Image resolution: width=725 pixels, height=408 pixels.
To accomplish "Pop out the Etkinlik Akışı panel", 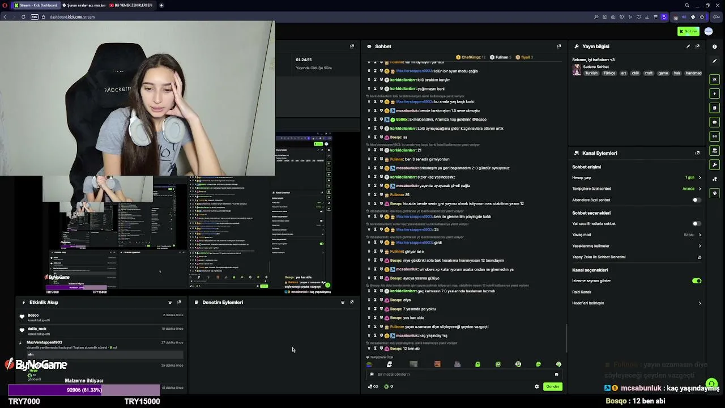I will [x=179, y=303].
